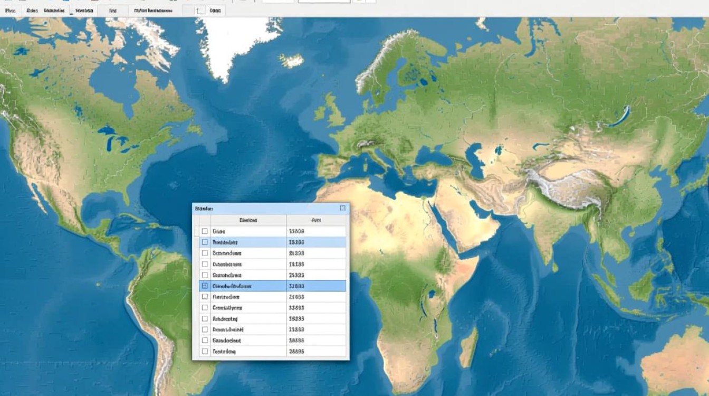Check the checkbox on the first dialog row
This screenshot has height=396, width=709.
point(205,231)
